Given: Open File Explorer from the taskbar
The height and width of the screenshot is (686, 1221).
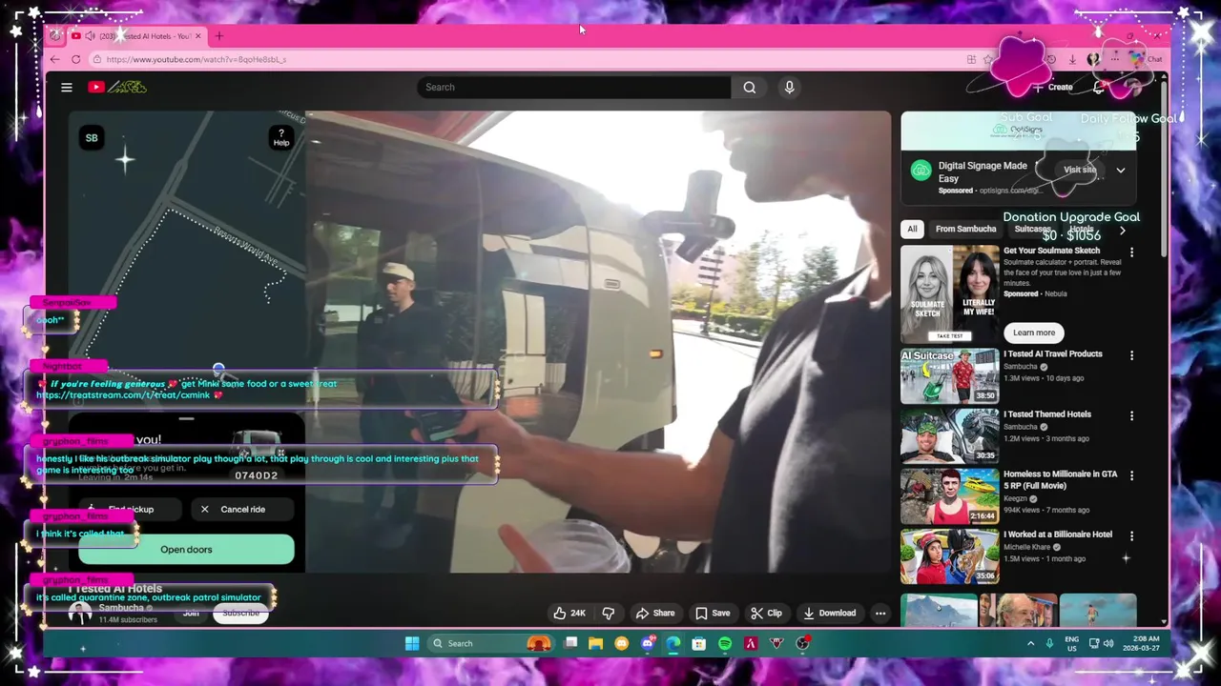Looking at the screenshot, I should coord(596,643).
